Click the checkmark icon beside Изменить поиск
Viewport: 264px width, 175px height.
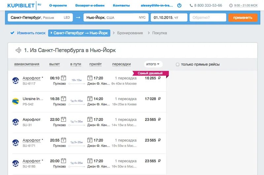(12, 33)
